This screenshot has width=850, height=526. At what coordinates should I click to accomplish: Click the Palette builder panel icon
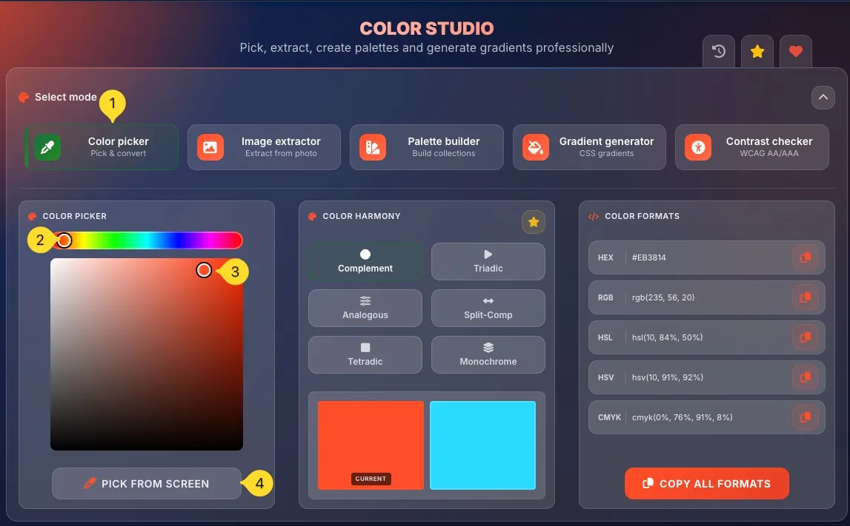pyautogui.click(x=372, y=147)
